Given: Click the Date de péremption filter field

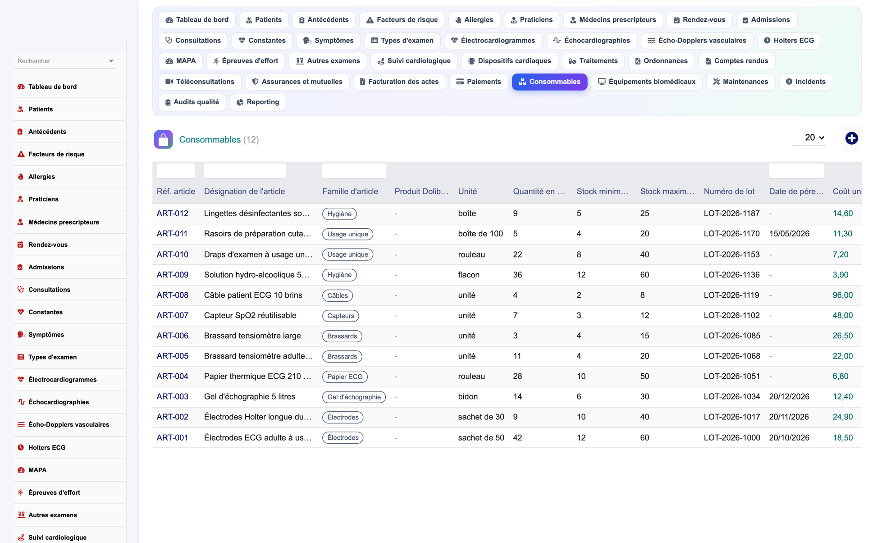Looking at the screenshot, I should tap(796, 170).
